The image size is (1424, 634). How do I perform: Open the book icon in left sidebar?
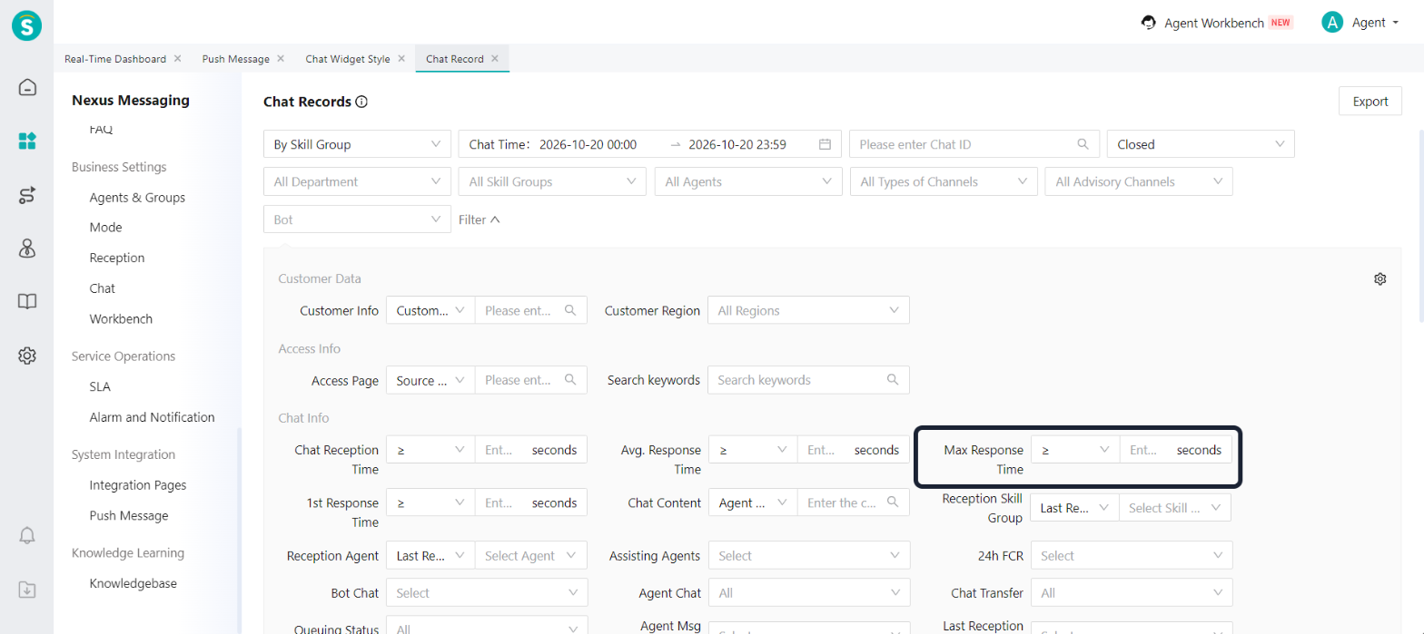(27, 302)
